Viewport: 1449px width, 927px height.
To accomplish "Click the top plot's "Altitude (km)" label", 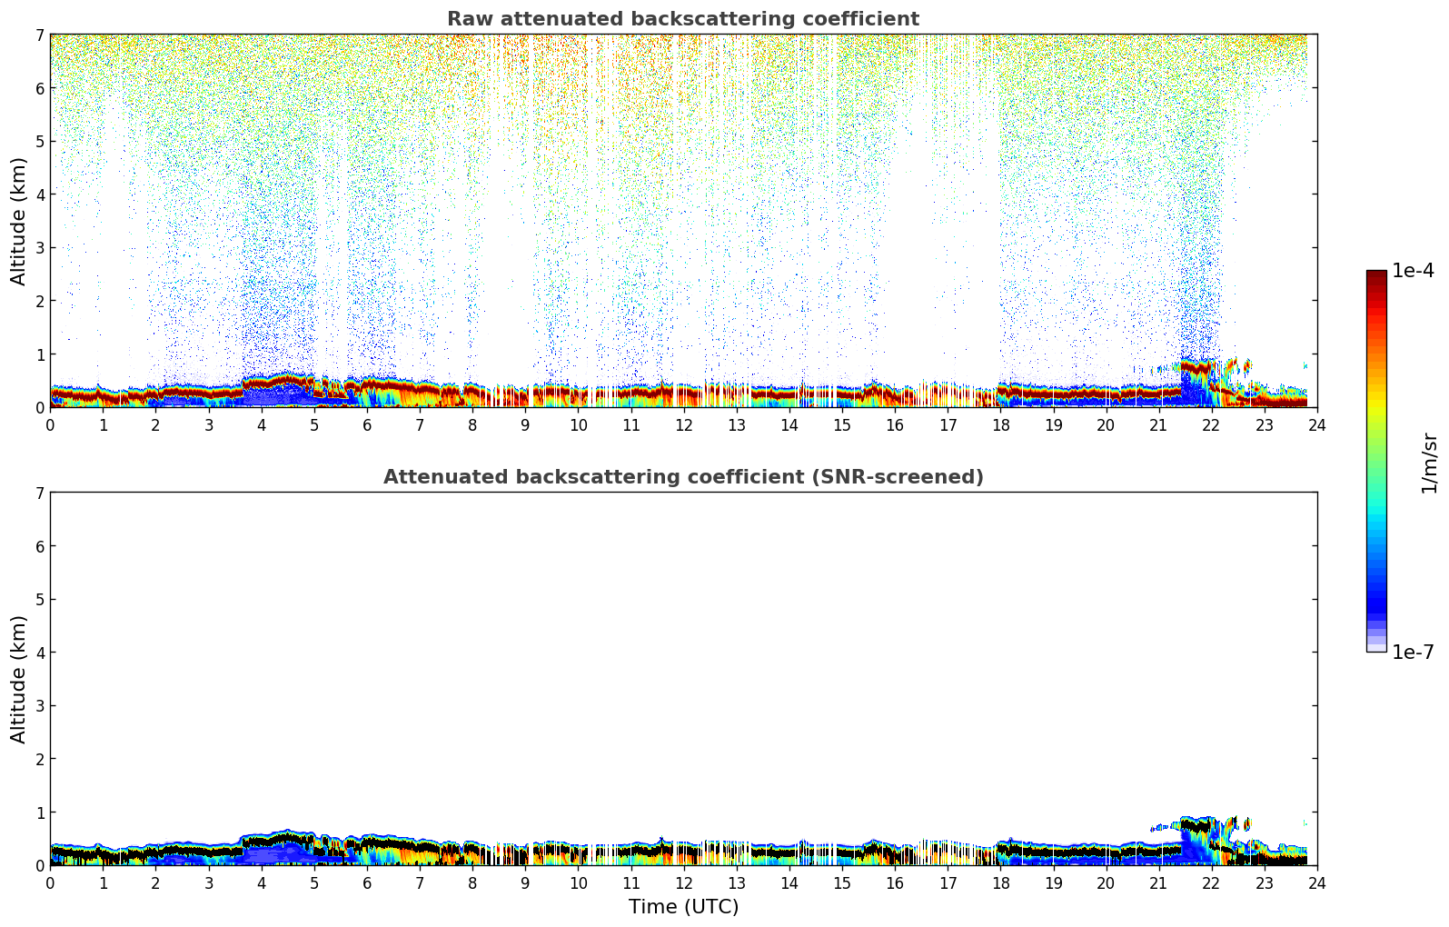I will [x=19, y=221].
